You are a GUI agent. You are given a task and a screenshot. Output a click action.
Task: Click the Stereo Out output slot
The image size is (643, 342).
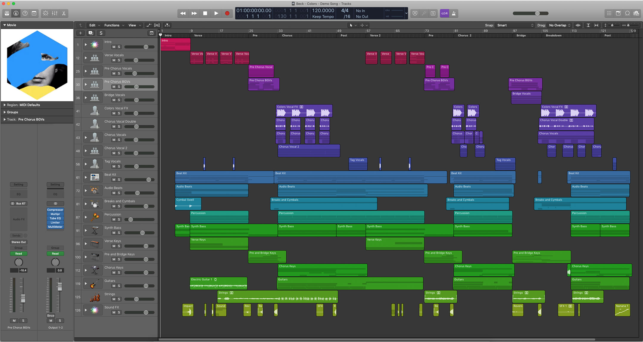pyautogui.click(x=18, y=242)
